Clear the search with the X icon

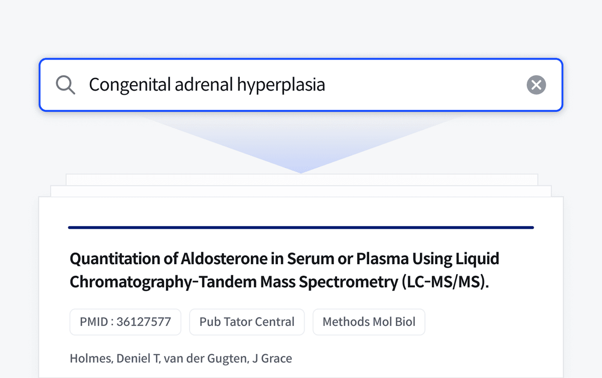pyautogui.click(x=536, y=85)
